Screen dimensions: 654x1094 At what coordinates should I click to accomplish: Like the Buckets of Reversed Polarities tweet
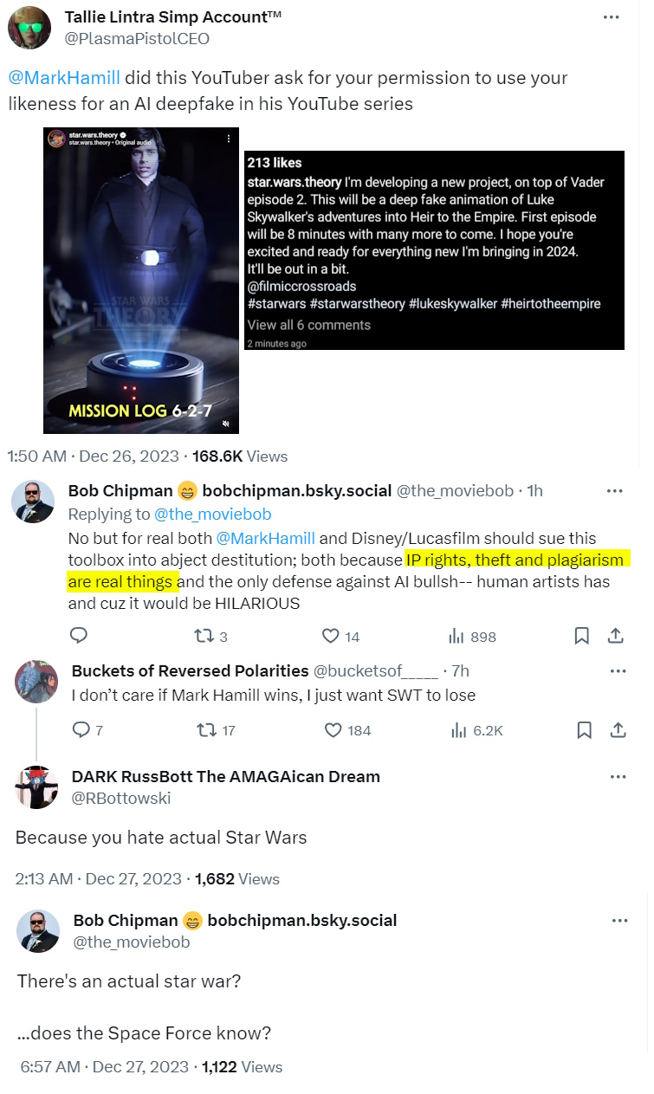[333, 730]
